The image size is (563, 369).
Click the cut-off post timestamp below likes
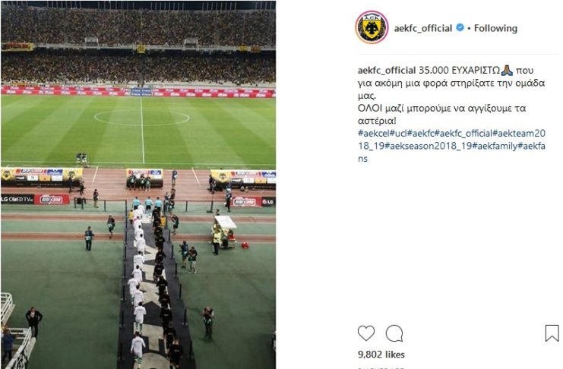pos(381,368)
